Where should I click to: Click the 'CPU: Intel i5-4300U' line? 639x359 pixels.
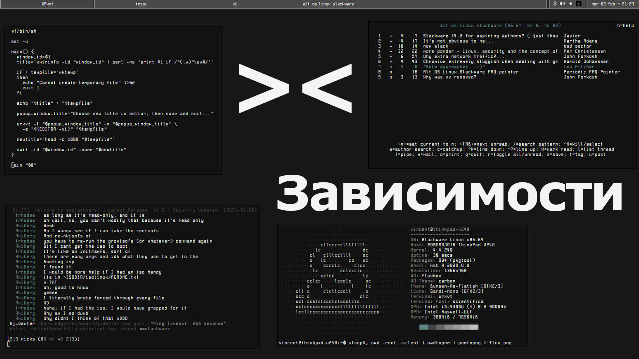(x=458, y=307)
